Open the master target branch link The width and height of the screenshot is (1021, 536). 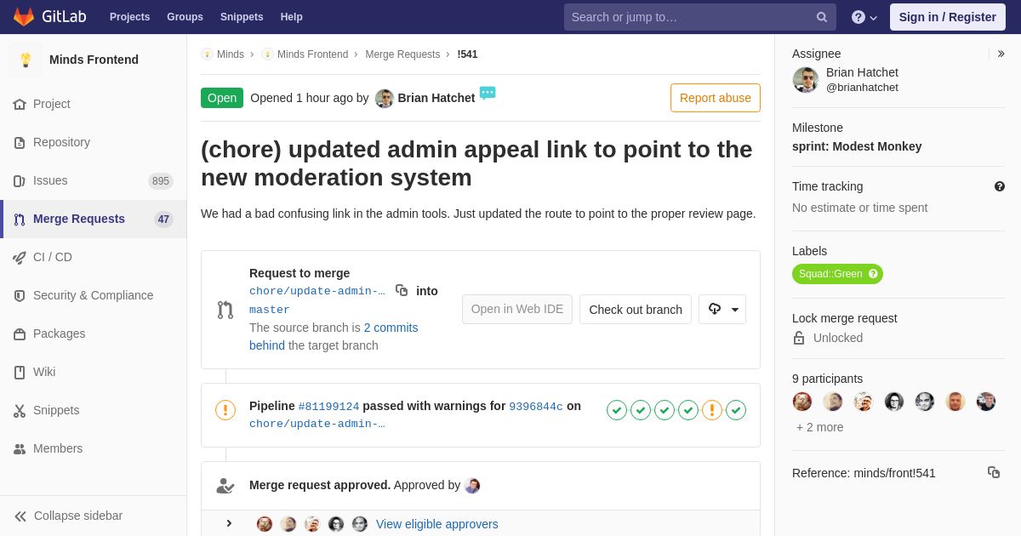pyautogui.click(x=270, y=310)
